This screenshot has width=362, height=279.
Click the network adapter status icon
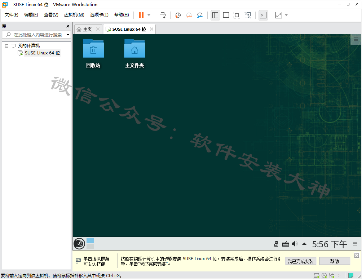[332, 275]
